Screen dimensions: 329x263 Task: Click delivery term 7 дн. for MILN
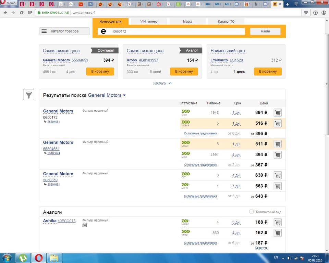click(x=236, y=186)
